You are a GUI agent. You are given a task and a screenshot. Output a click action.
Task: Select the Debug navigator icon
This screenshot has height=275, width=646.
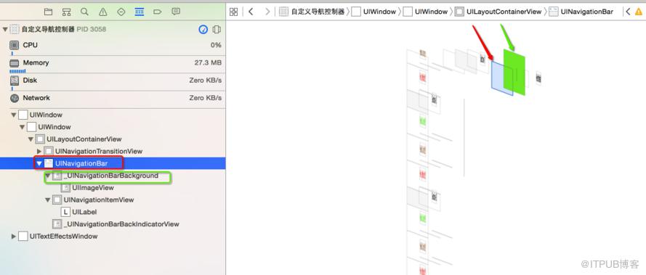tap(140, 12)
